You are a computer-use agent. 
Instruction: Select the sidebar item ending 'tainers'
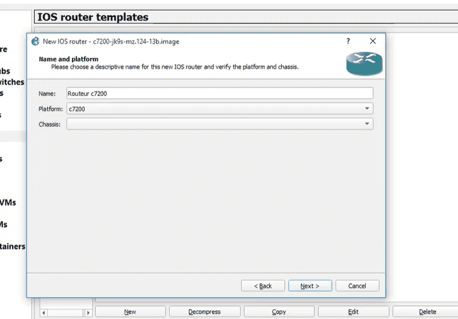pos(13,246)
